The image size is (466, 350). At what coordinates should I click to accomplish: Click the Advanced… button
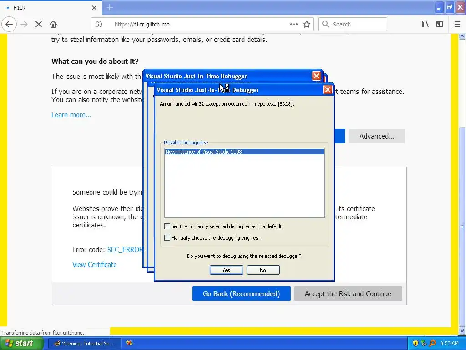[377, 136]
